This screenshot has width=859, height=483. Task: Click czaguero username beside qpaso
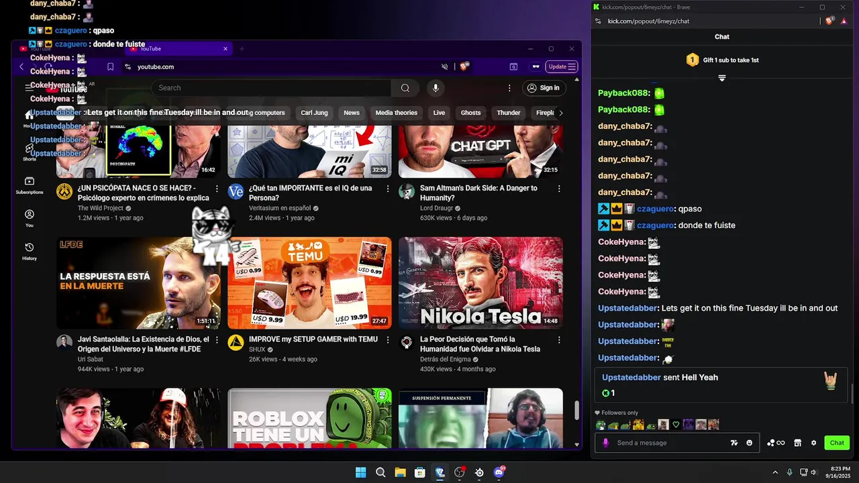pyautogui.click(x=655, y=209)
